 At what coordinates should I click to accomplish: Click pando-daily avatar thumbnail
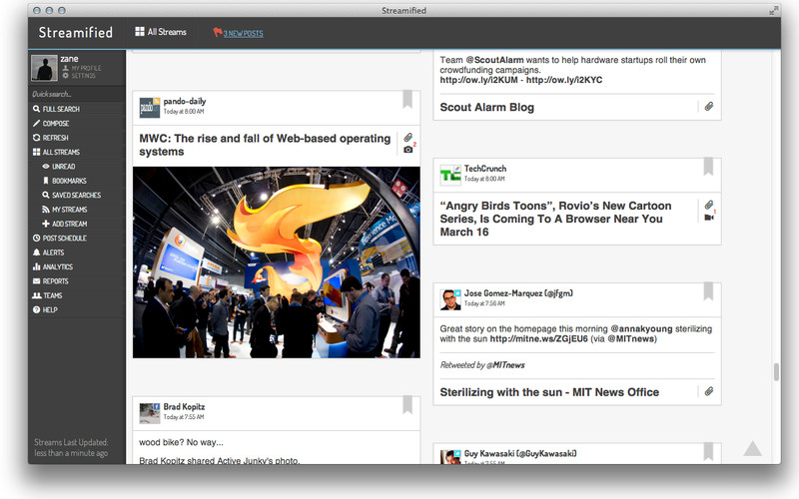click(150, 108)
